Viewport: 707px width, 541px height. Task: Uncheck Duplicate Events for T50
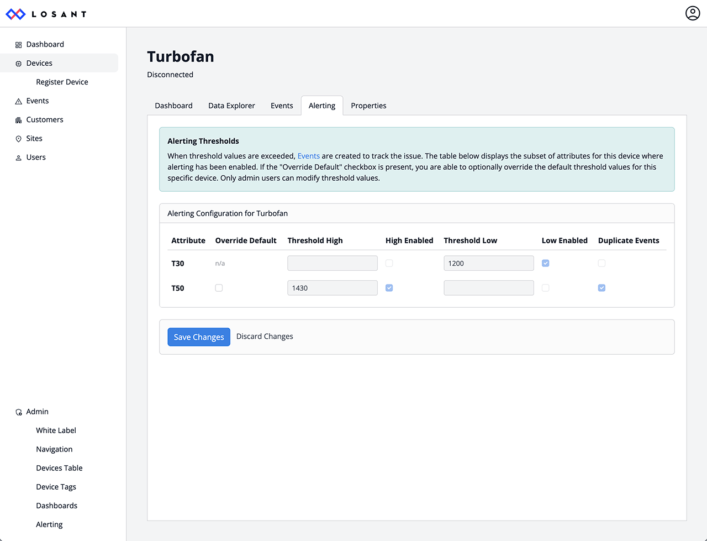point(602,287)
